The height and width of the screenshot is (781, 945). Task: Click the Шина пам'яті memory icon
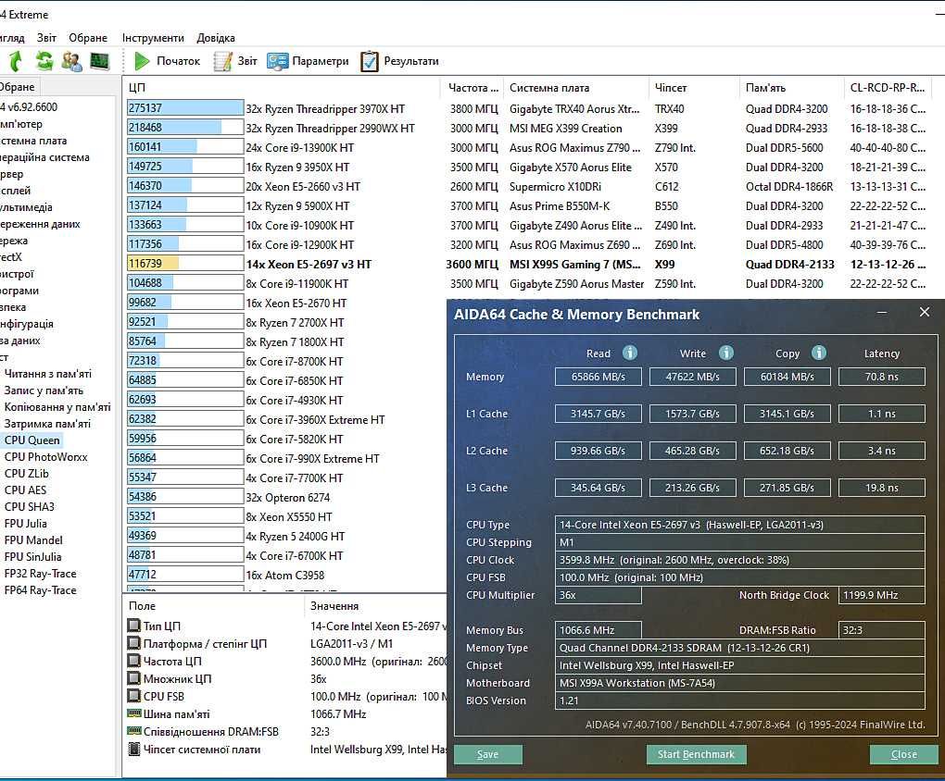pyautogui.click(x=133, y=713)
